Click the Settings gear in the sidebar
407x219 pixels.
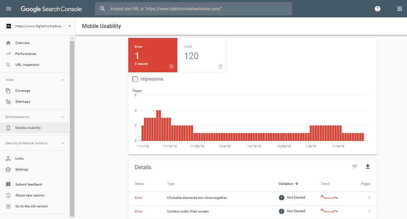(x=9, y=170)
